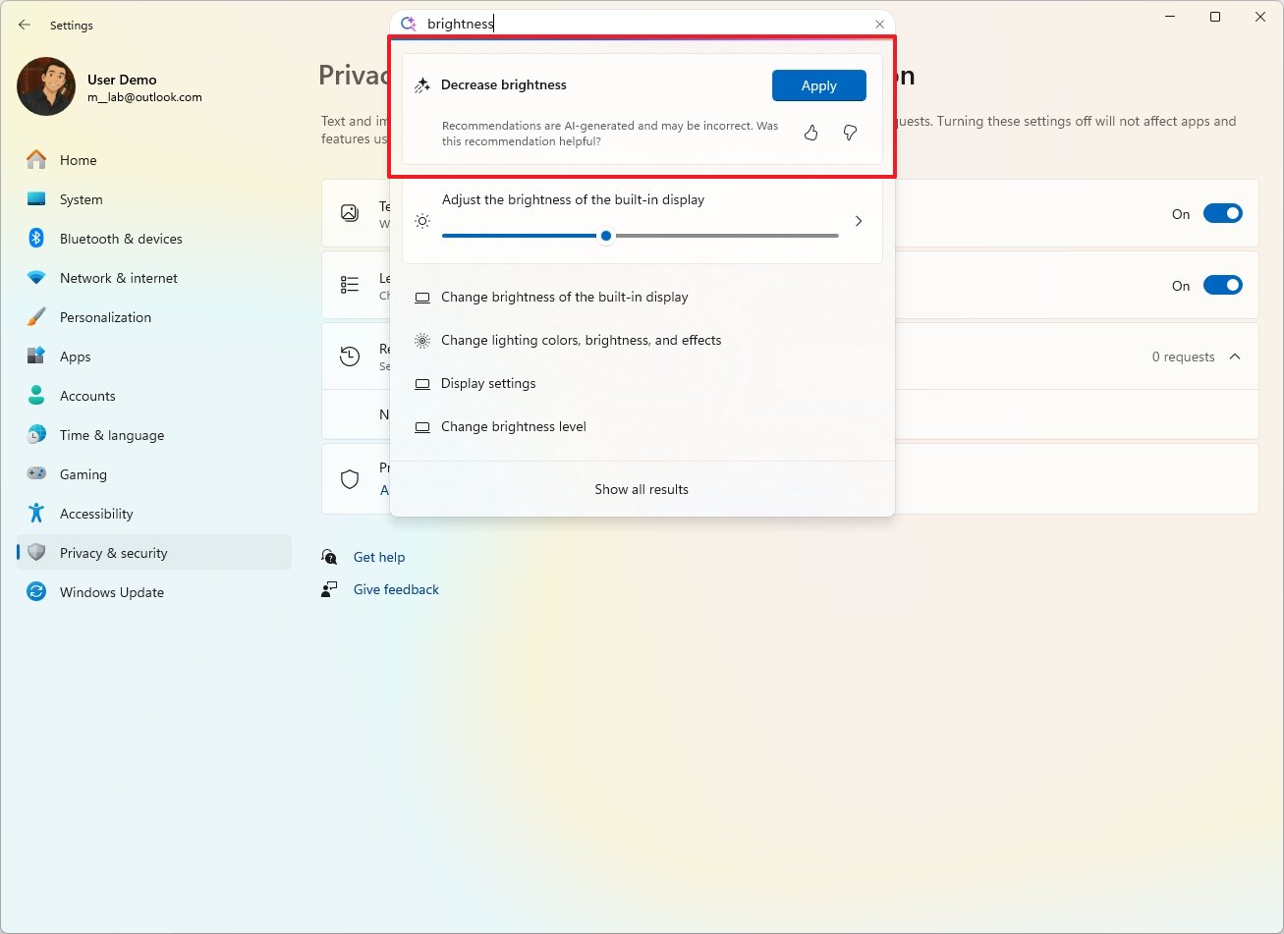
Task: Turn off the first On toggle
Action: [x=1222, y=212]
